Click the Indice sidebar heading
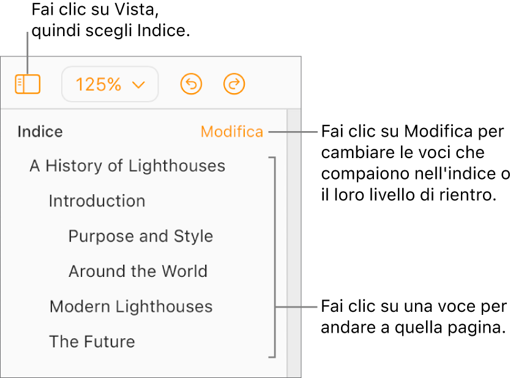This screenshot has width=516, height=378. tap(40, 132)
